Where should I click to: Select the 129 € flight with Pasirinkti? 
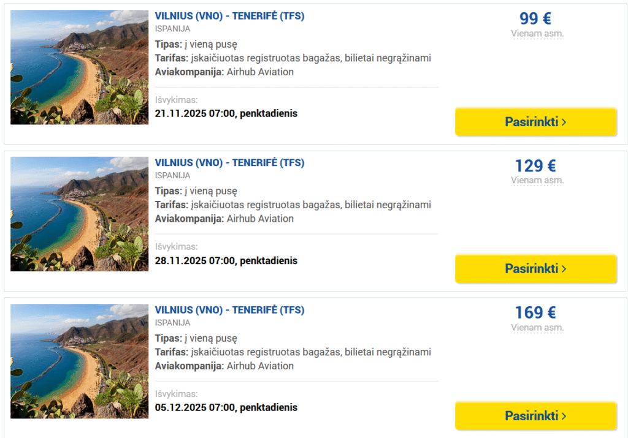[x=535, y=269]
